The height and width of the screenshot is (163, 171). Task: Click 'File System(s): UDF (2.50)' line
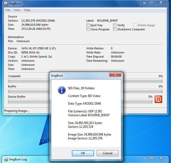(x=85, y=111)
